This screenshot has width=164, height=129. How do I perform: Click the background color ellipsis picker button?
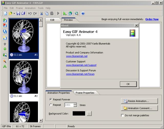(89, 113)
